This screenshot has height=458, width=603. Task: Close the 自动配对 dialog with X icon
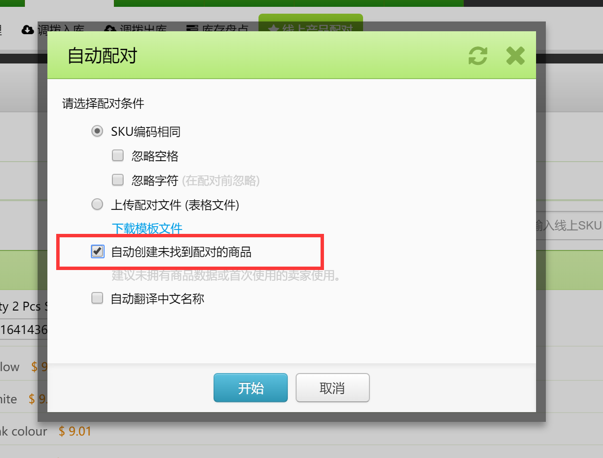[515, 56]
